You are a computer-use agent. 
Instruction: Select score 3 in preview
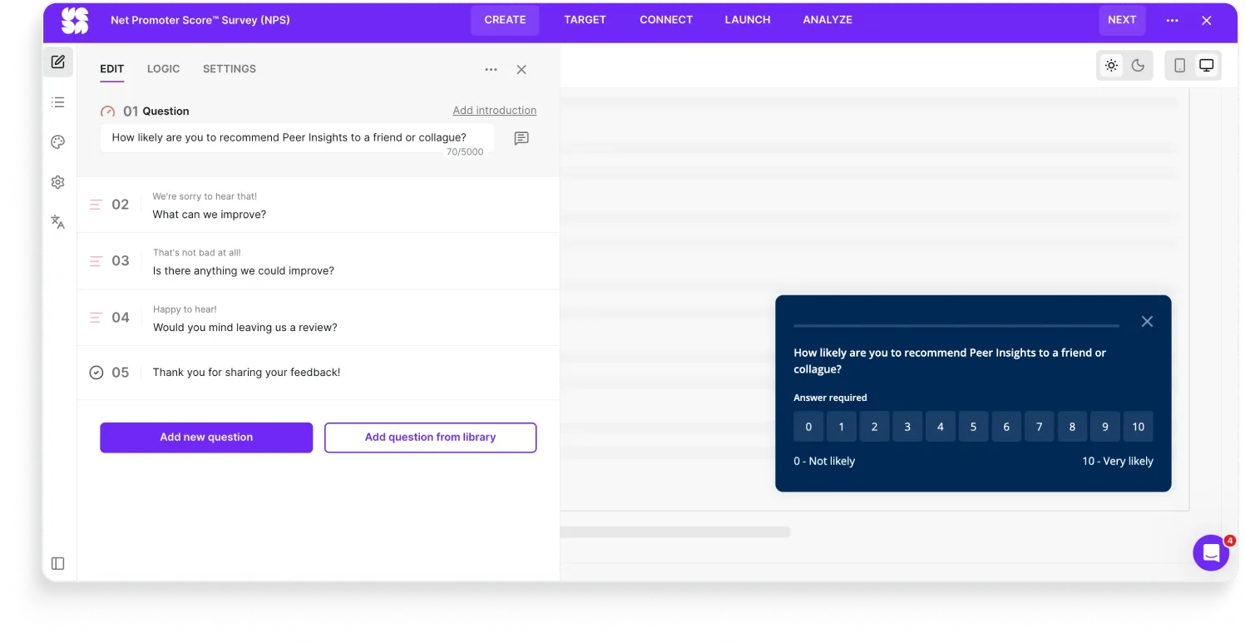pos(907,427)
